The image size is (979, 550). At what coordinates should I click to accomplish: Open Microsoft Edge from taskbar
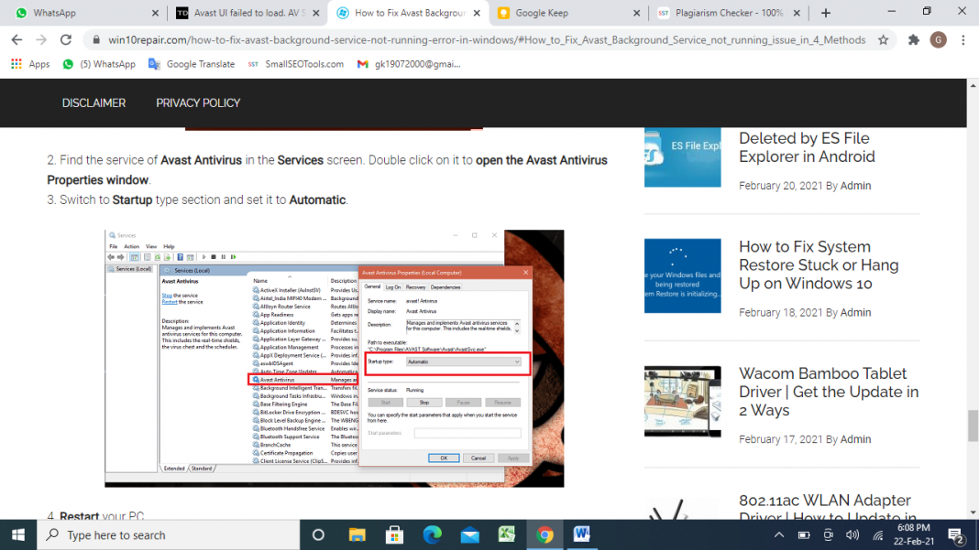pyautogui.click(x=432, y=535)
